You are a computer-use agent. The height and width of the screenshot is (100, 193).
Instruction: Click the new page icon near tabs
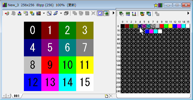(x=106, y=96)
